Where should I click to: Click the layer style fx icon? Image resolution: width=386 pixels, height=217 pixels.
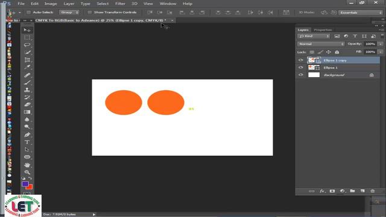322,191
